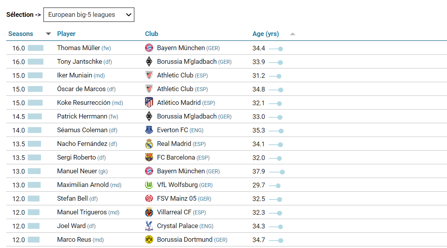Click the Everton FC club crest

(149, 130)
